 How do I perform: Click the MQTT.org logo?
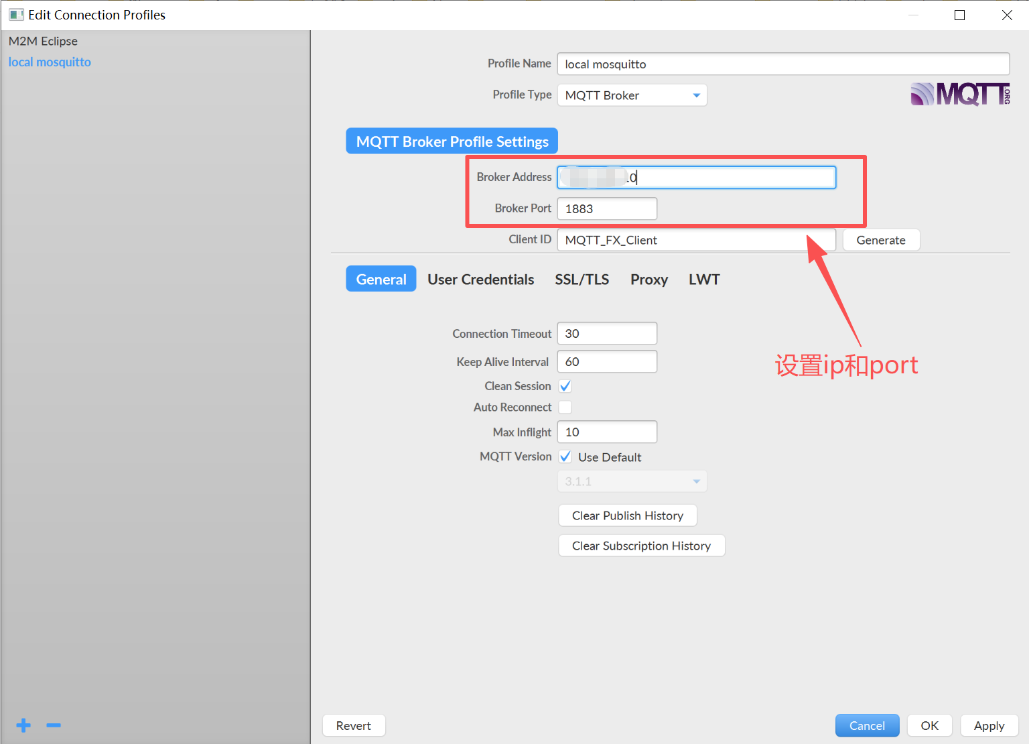click(959, 95)
